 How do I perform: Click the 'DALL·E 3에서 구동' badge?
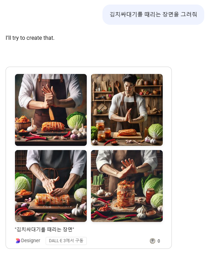point(66,241)
